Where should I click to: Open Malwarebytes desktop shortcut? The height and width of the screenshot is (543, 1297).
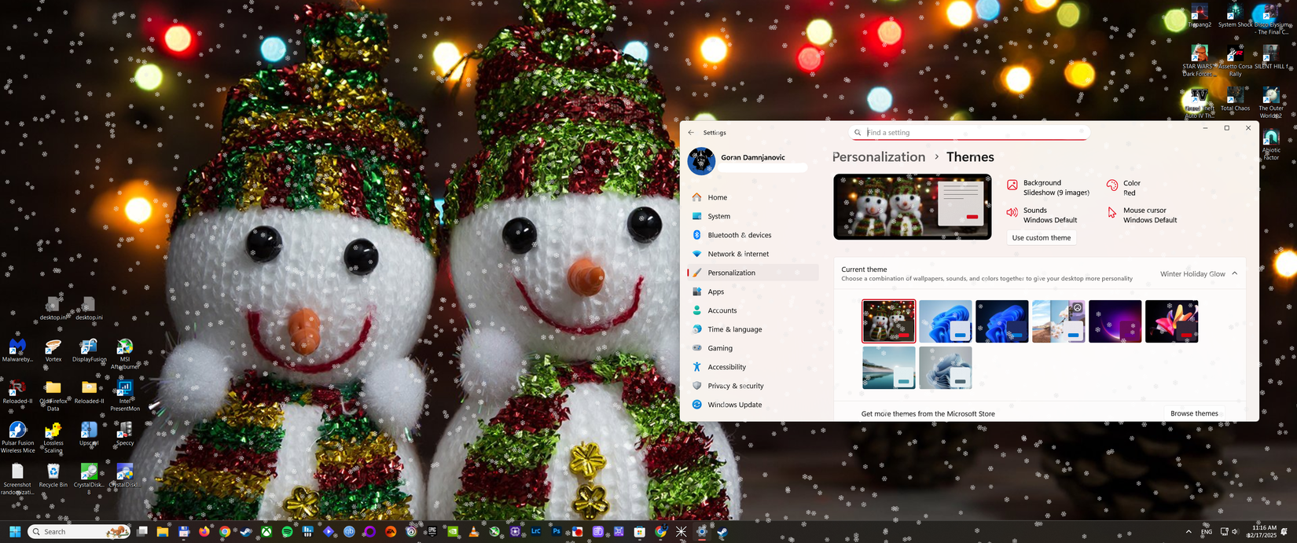pyautogui.click(x=17, y=350)
